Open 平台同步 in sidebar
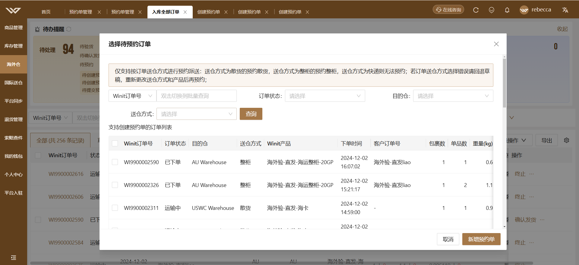 [14, 101]
